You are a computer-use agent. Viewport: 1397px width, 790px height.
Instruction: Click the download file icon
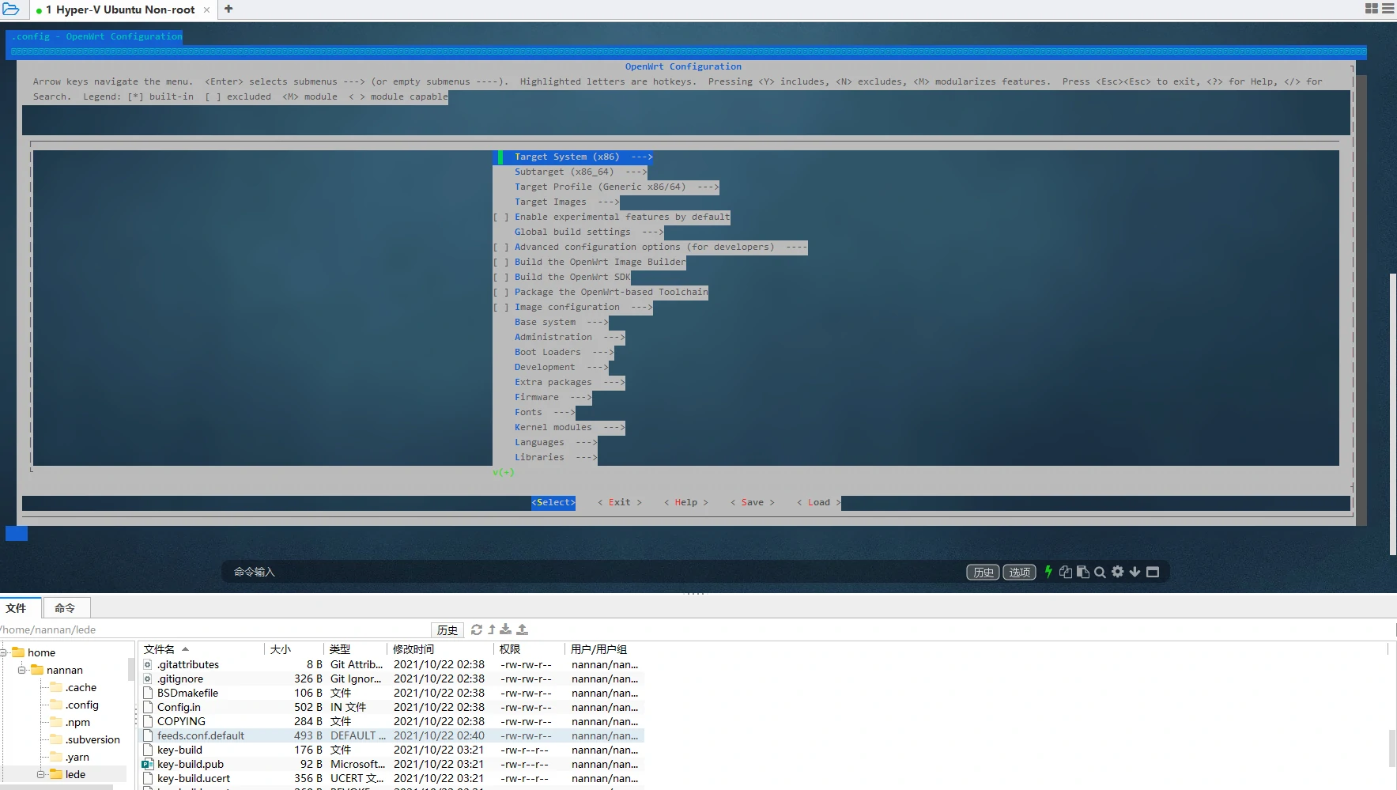point(506,629)
